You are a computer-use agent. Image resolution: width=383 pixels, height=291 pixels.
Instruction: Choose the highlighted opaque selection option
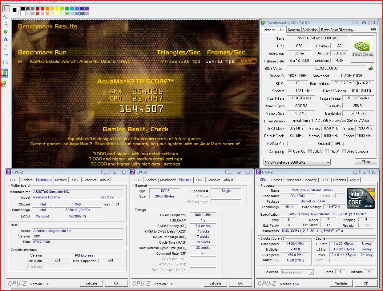[4, 73]
